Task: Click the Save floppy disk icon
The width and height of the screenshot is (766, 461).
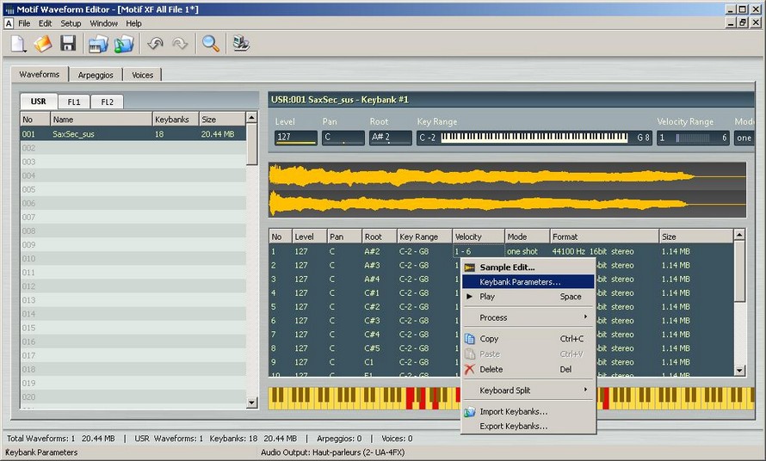Action: (68, 43)
